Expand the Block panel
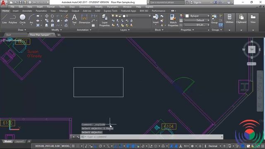 [x=159, y=30]
